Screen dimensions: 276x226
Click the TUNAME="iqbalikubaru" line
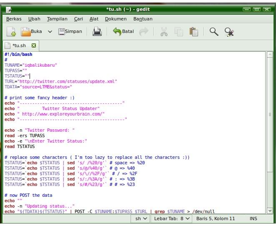click(x=31, y=65)
